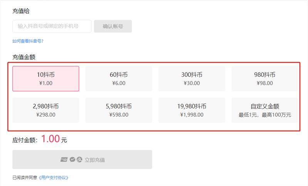This screenshot has width=308, height=186.
Task: Select the 10抖币 recharge option
Action: [x=46, y=78]
